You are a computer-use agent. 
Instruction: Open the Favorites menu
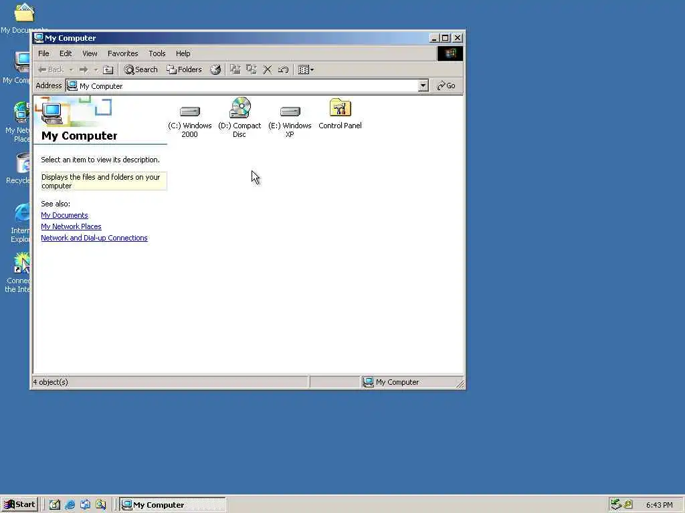123,53
